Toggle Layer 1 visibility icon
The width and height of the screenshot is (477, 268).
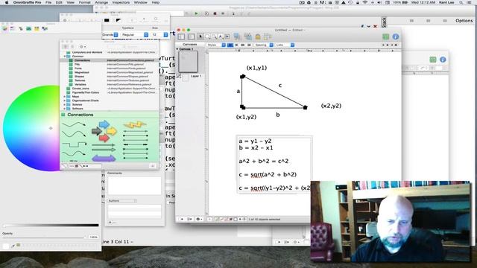pos(179,76)
